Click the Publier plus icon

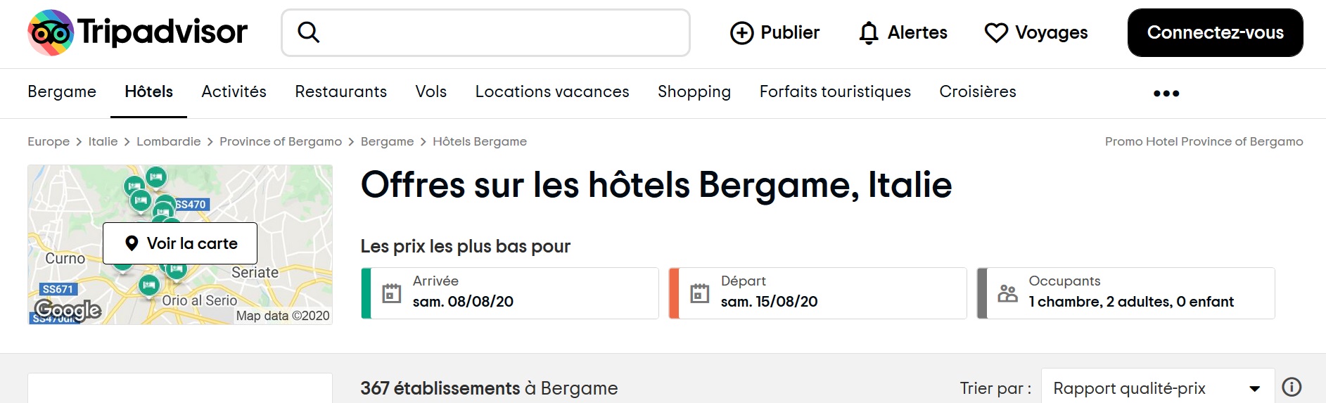[x=741, y=33]
